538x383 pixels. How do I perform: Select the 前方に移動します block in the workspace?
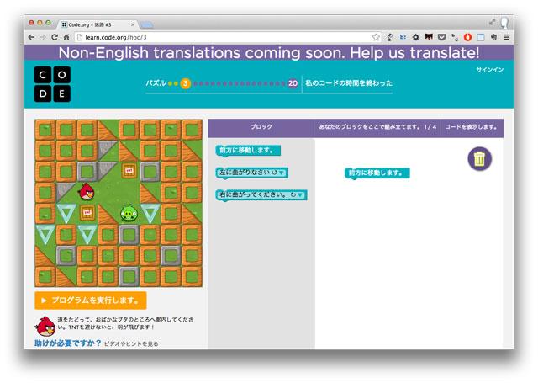pos(377,173)
